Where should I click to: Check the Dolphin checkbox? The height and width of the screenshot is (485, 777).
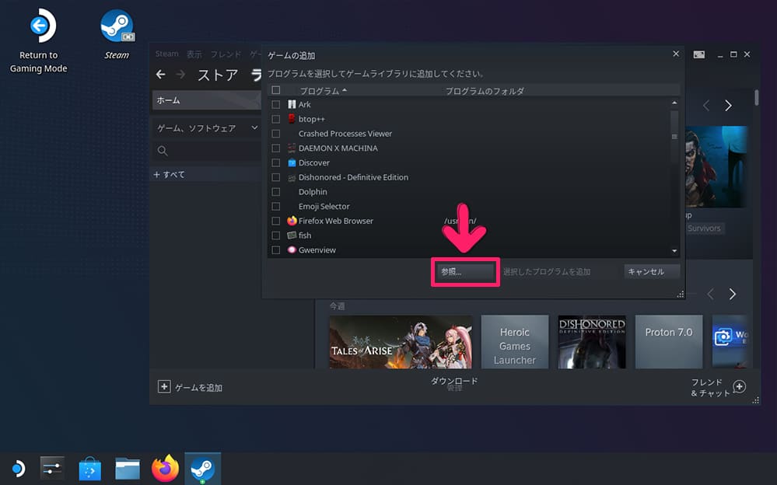(276, 192)
